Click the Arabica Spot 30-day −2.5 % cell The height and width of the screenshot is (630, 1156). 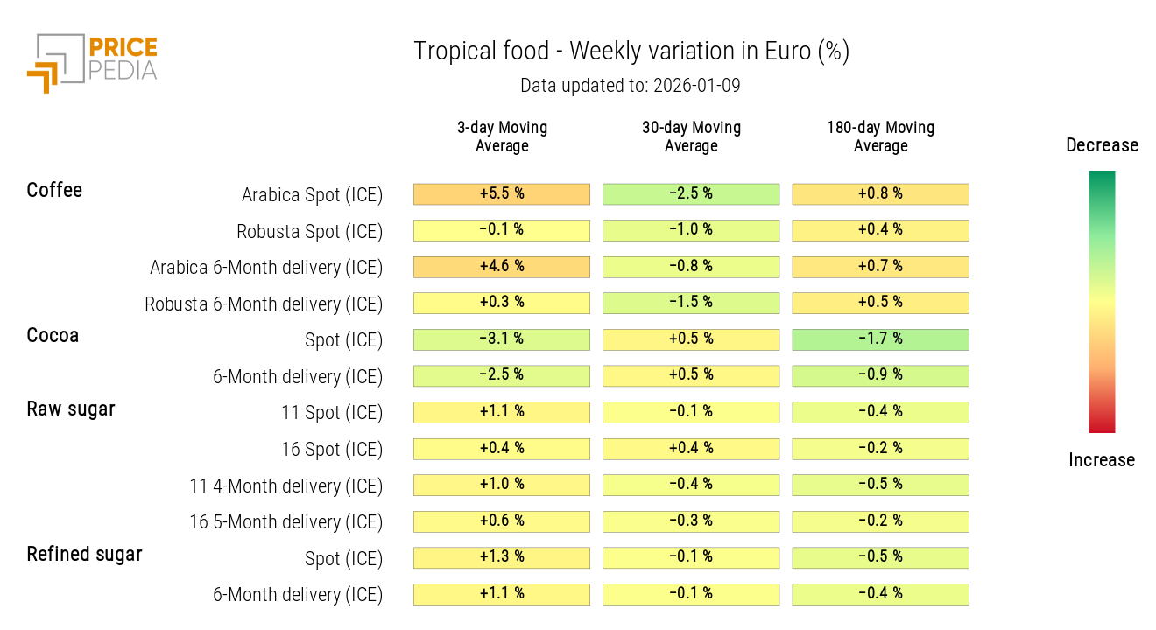691,193
